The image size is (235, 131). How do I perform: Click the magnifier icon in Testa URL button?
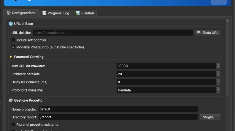pyautogui.click(x=199, y=33)
